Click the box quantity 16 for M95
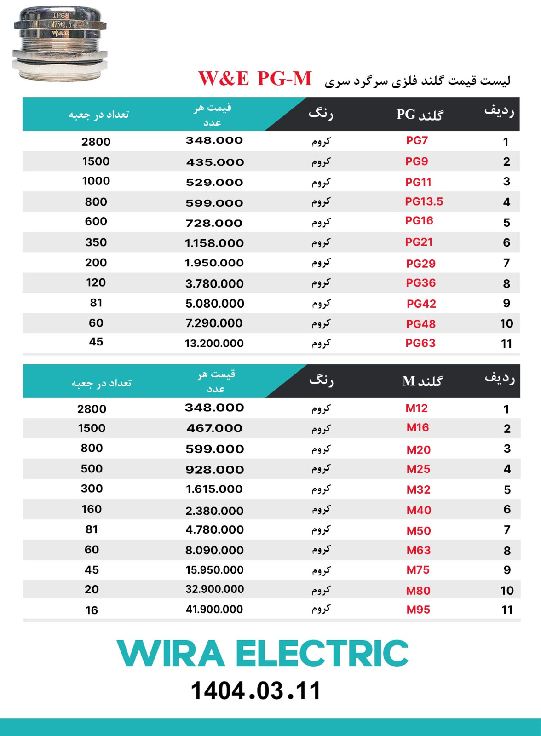This screenshot has height=736, width=541. 92,610
